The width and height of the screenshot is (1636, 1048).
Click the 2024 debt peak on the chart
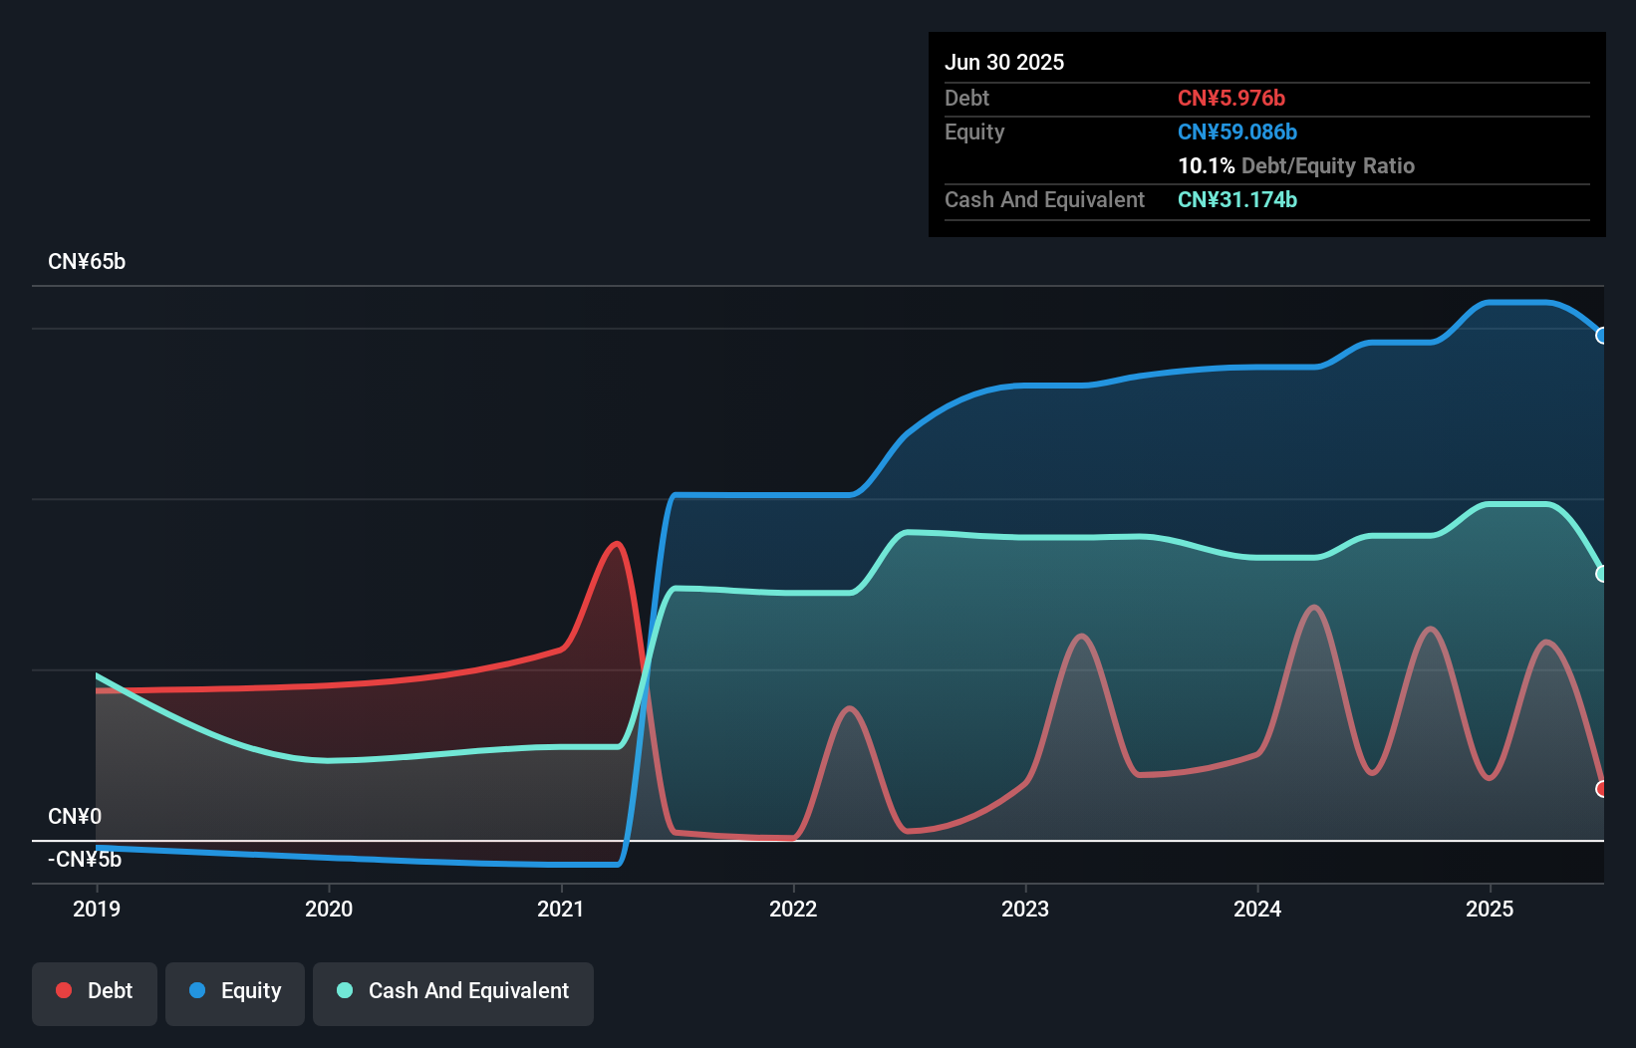point(1314,606)
